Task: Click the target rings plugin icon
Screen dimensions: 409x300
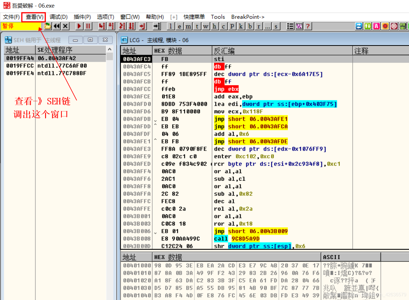Action: click(394, 26)
